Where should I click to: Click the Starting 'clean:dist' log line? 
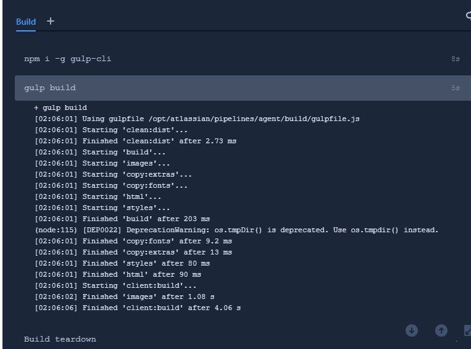click(x=111, y=130)
